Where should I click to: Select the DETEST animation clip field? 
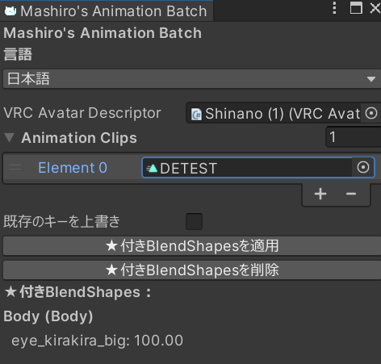[258, 167]
